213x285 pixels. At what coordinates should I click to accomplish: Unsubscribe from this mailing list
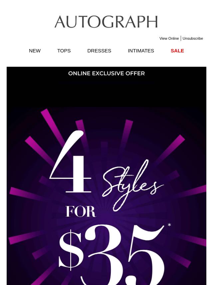click(x=193, y=38)
